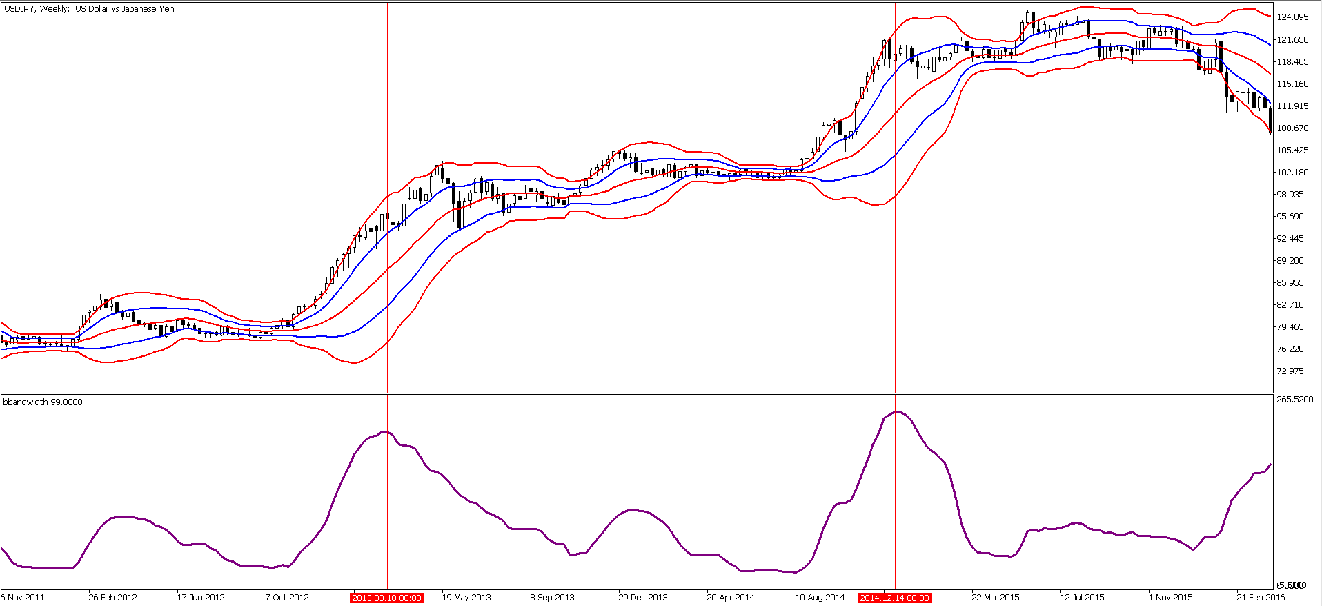Click the price label 82.710
The height and width of the screenshot is (606, 1322).
coord(1290,304)
